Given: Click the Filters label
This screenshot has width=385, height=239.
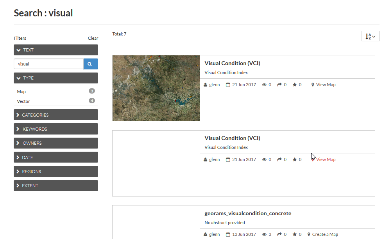Looking at the screenshot, I should click(x=20, y=38).
